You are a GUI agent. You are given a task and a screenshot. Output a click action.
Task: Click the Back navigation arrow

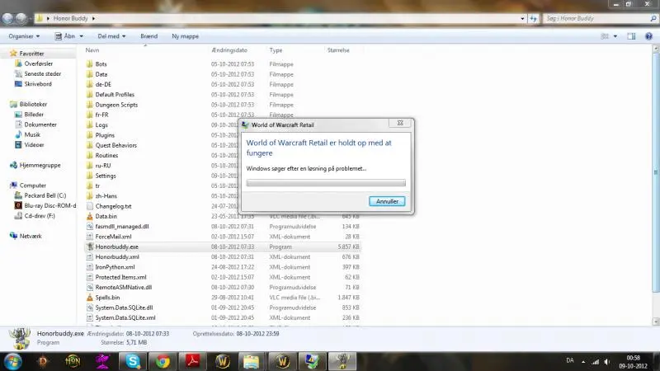pyautogui.click(x=7, y=18)
